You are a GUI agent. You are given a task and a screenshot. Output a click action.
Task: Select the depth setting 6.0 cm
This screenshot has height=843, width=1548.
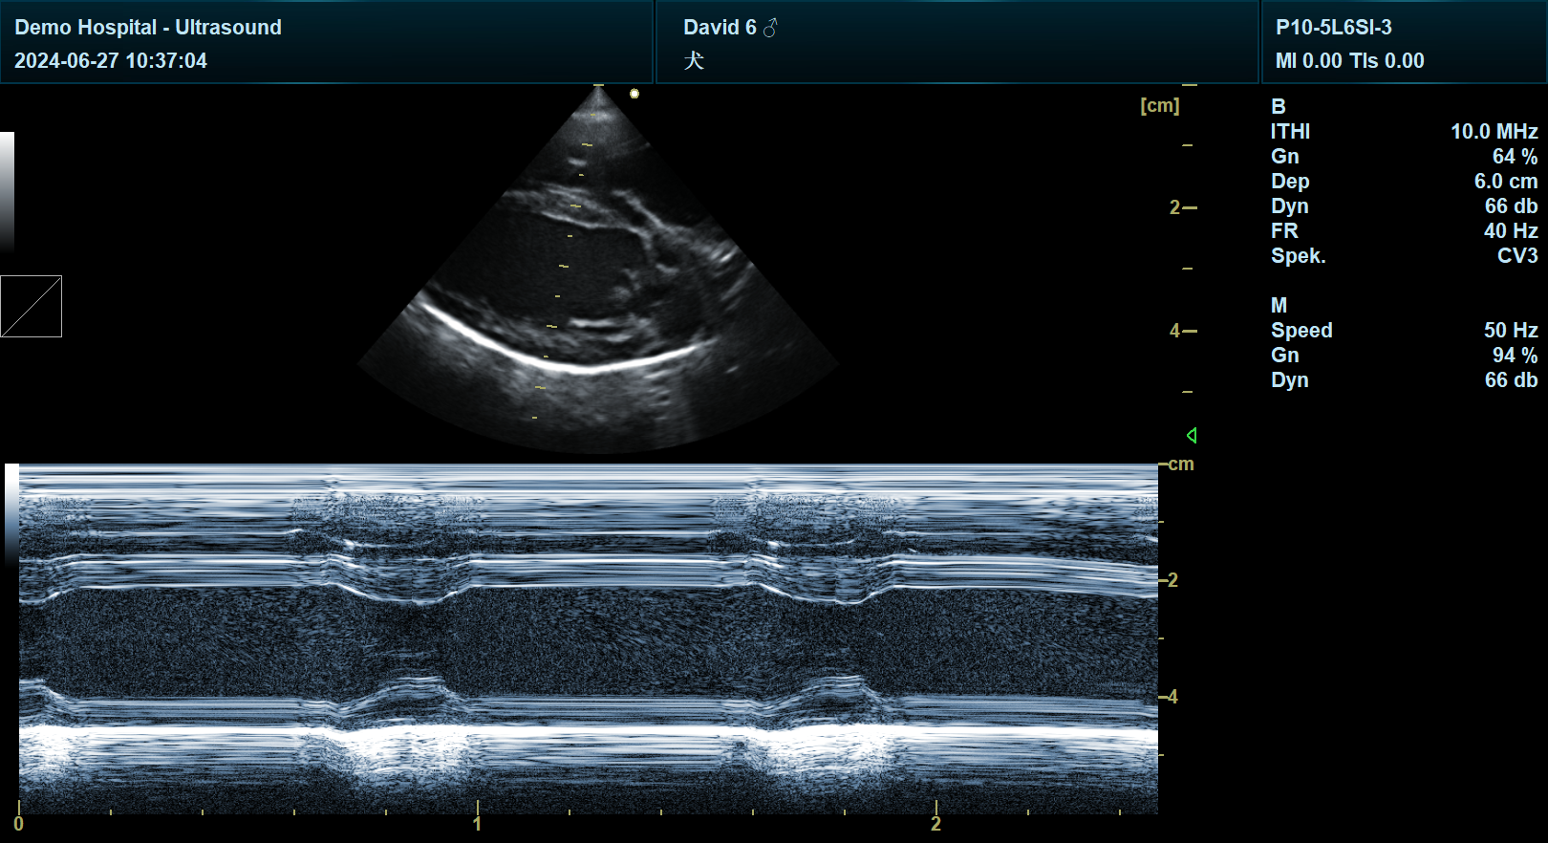(x=1505, y=182)
